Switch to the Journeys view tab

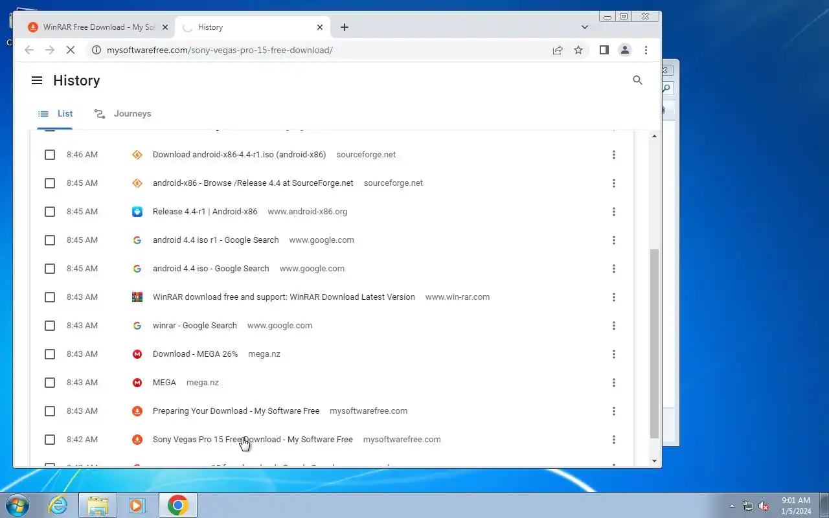[123, 113]
